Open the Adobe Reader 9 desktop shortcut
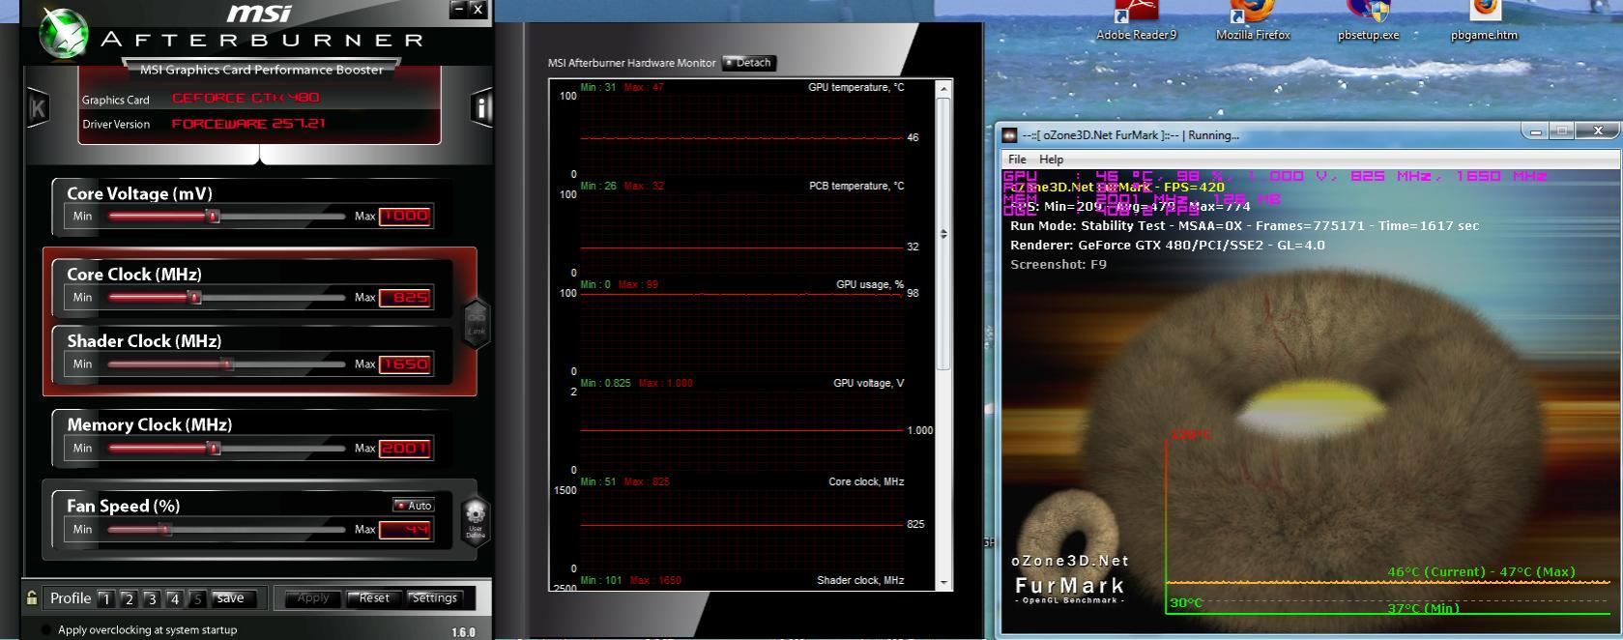 tap(1136, 20)
